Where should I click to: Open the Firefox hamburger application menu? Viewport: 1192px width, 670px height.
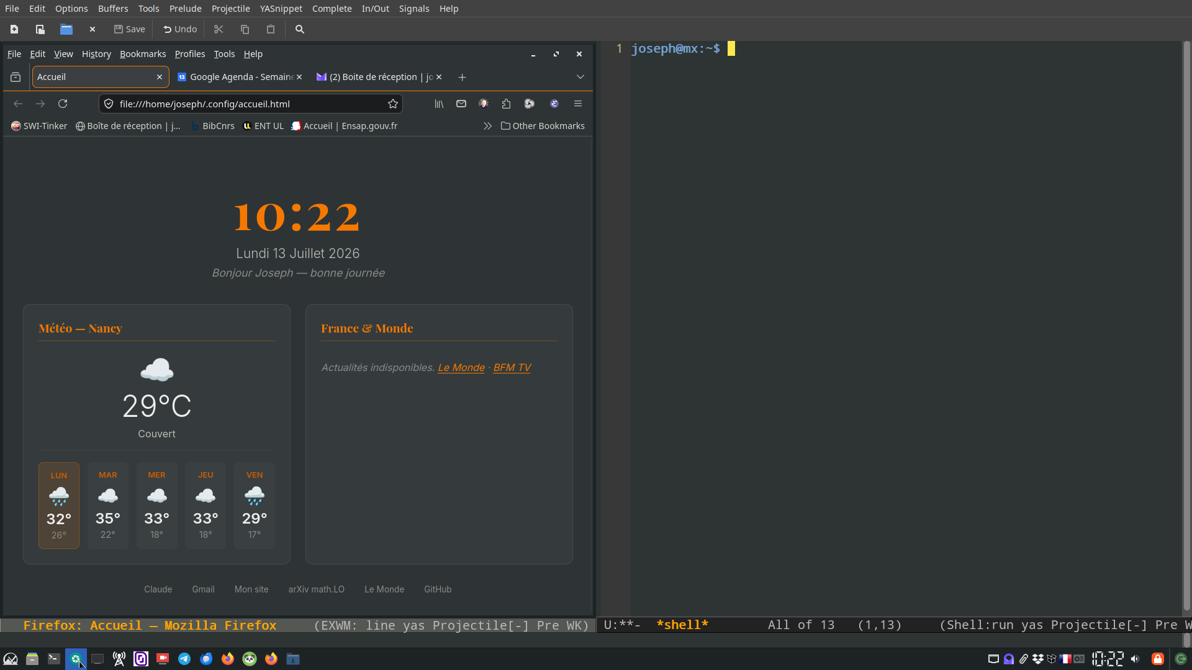point(578,104)
